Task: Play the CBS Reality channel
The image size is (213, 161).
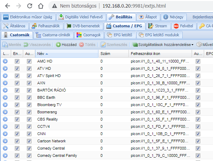Action: click(5, 119)
